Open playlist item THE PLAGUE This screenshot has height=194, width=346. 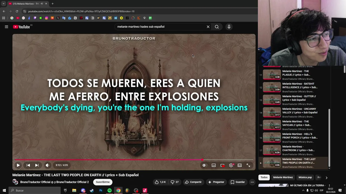[293, 75]
